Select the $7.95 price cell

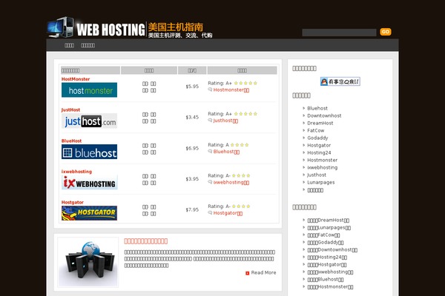[192, 210]
